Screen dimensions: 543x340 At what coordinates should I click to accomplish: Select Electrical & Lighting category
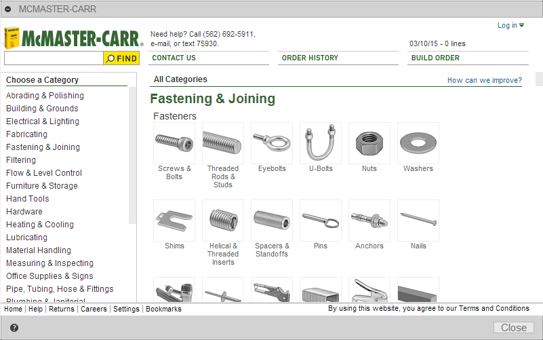(x=43, y=121)
